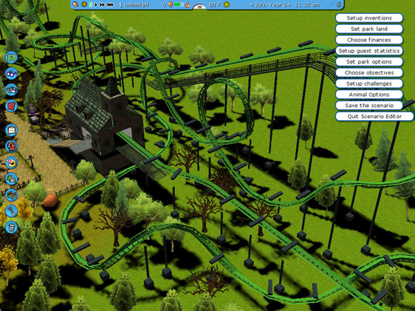Viewport: 415px width, 311px height.
Task: Click the '4 July, Year 24' date
Action: tap(270, 5)
